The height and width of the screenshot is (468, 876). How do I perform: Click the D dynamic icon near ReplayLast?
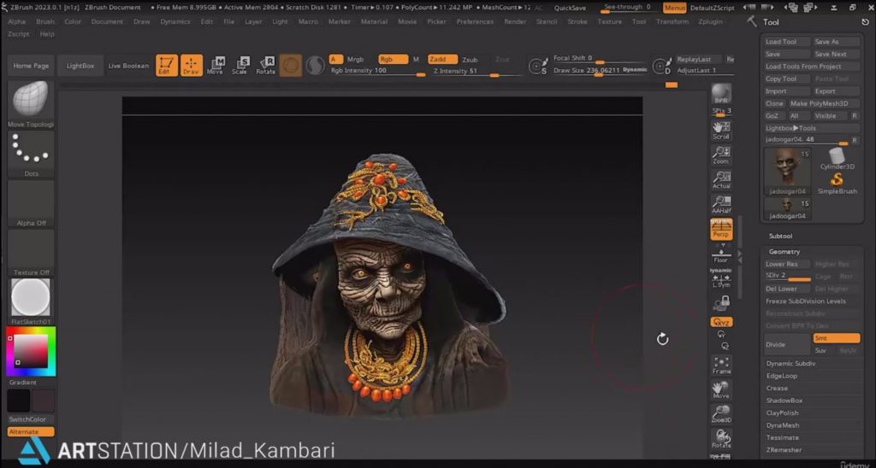(x=662, y=67)
